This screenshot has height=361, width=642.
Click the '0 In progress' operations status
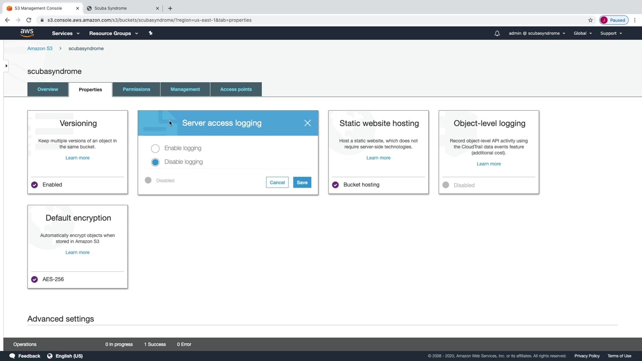coord(119,344)
